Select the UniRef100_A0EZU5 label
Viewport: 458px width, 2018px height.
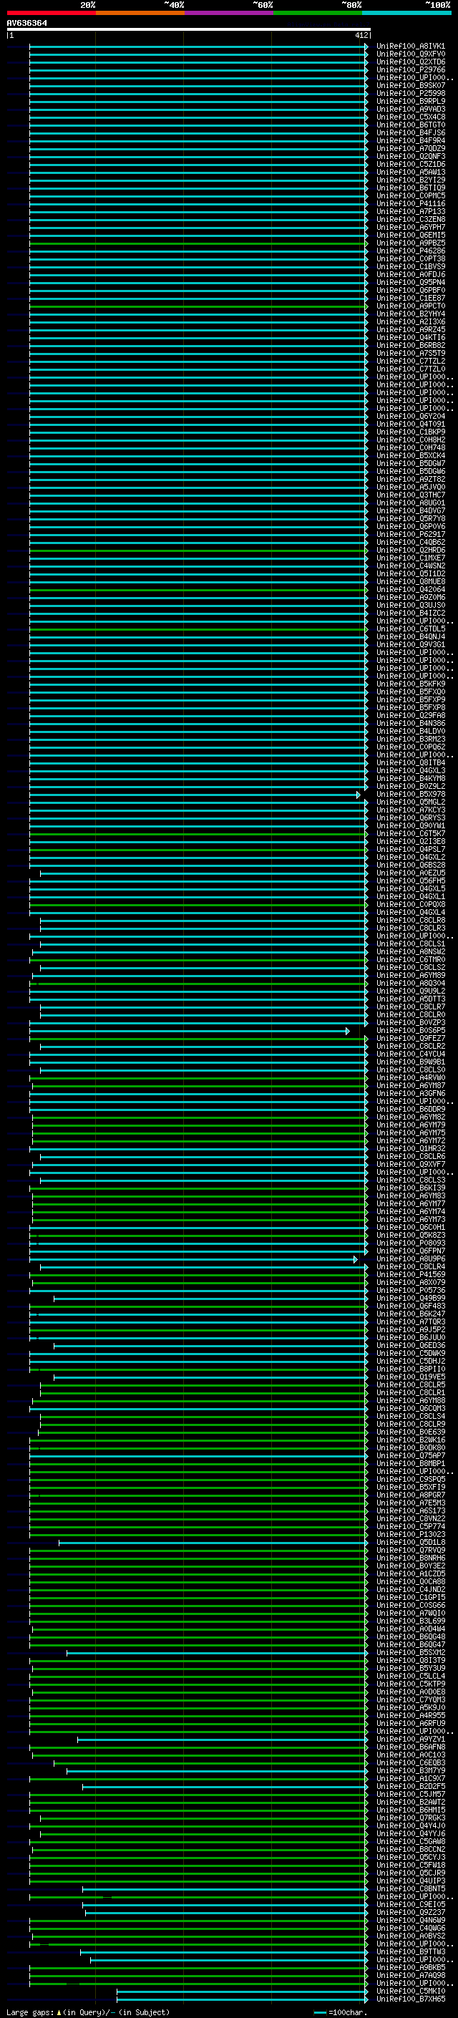point(410,873)
